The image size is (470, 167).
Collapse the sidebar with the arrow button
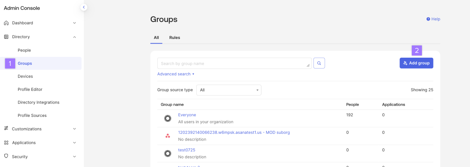click(84, 7)
